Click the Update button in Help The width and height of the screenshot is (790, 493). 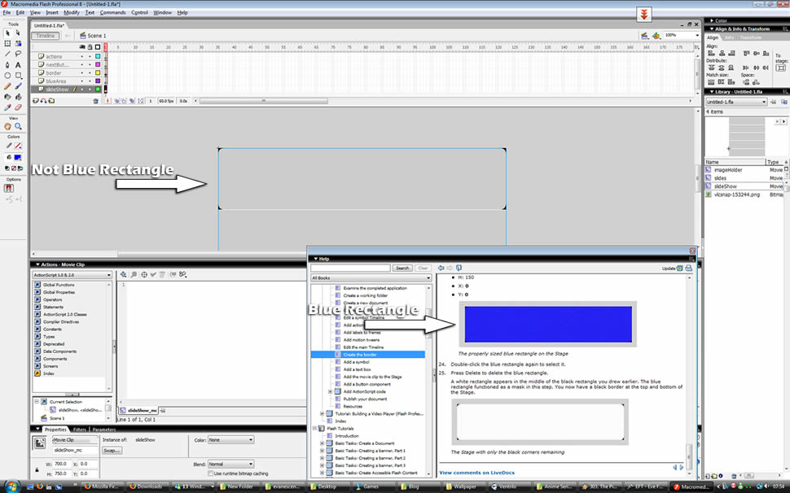tap(672, 268)
